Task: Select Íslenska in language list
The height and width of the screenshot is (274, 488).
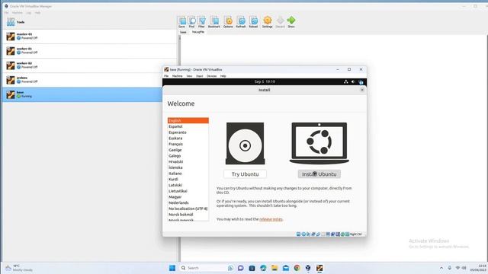Action: (x=188, y=167)
